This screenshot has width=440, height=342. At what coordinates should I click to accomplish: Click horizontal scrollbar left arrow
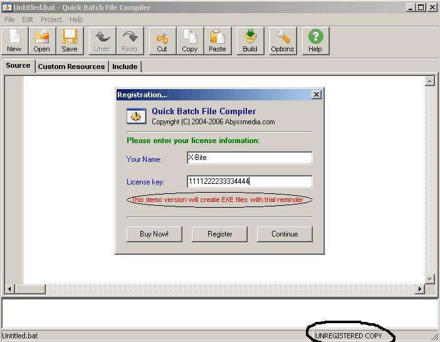10,289
